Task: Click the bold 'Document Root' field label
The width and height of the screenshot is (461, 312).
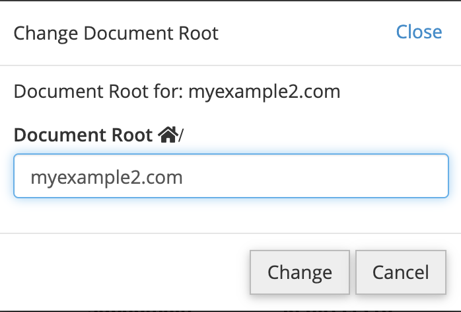Action: (84, 136)
